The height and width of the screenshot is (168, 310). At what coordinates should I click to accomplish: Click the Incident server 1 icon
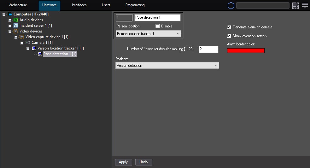pyautogui.click(x=15, y=26)
